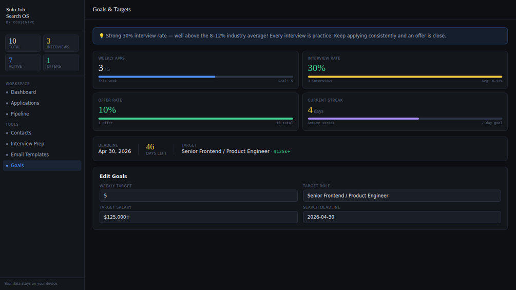Click the 10% offer rate value
Viewport: 516px width, 290px height.
click(107, 110)
